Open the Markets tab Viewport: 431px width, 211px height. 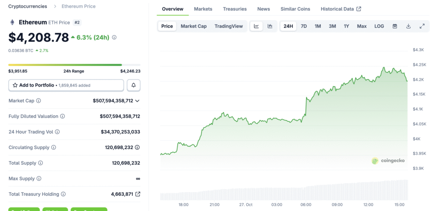point(203,9)
